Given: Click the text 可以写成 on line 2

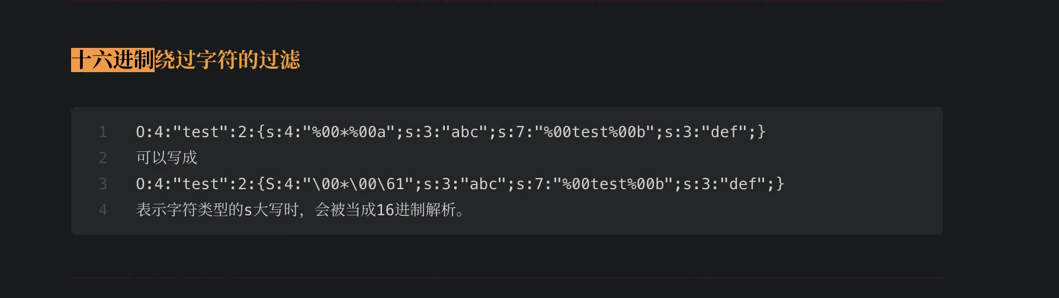Looking at the screenshot, I should point(166,158).
